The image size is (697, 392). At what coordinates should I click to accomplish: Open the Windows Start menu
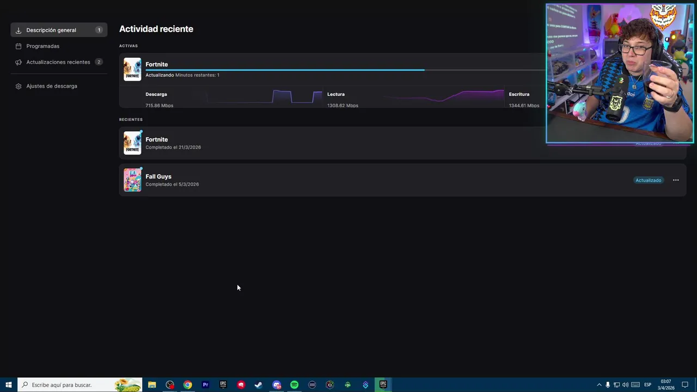(x=9, y=385)
